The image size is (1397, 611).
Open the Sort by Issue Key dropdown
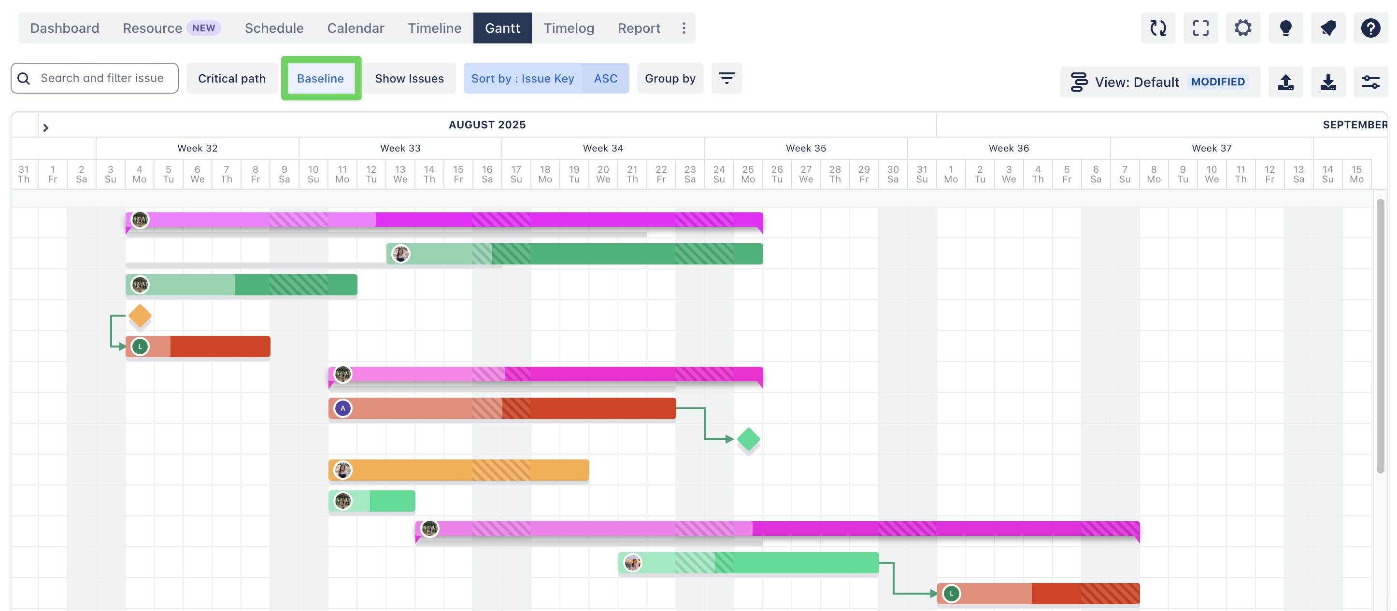(x=523, y=78)
